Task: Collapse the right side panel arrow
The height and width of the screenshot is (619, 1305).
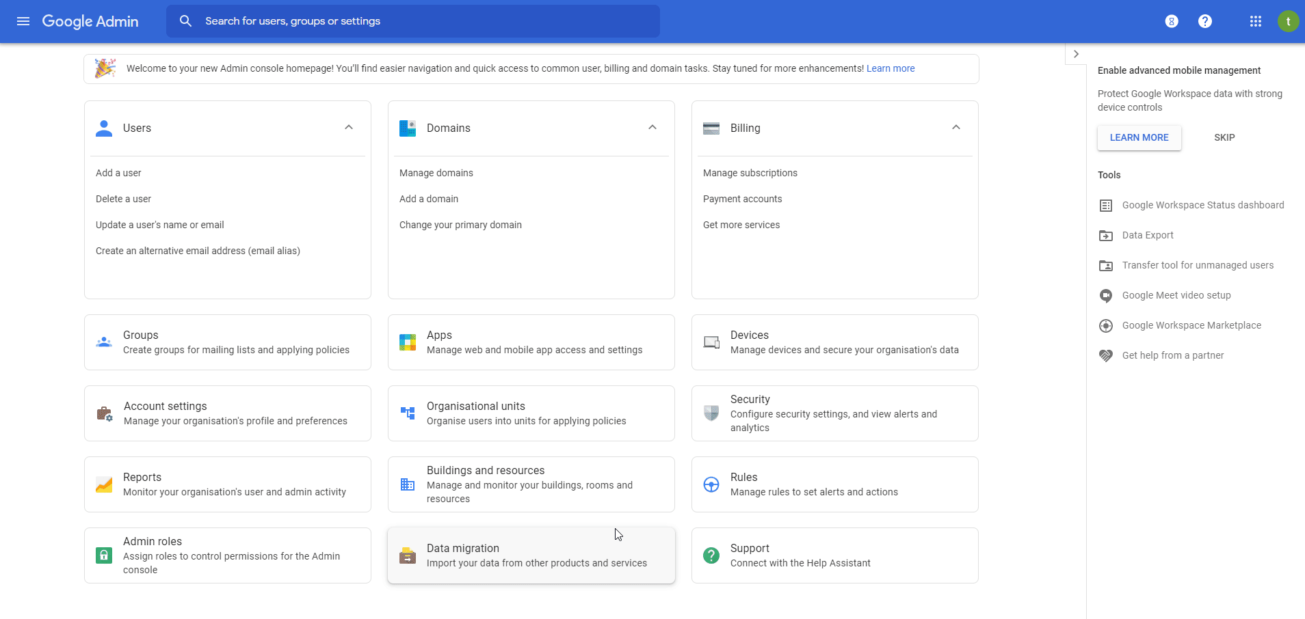Action: [x=1076, y=54]
